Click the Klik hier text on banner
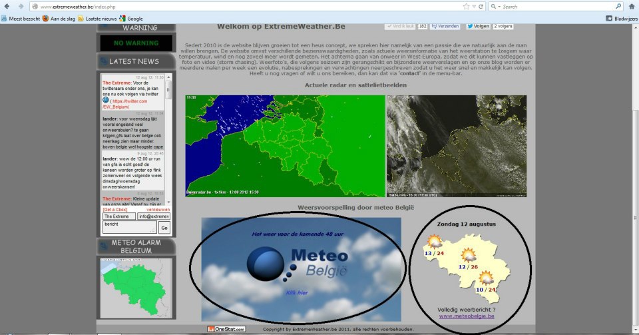639x335 pixels. (x=297, y=292)
